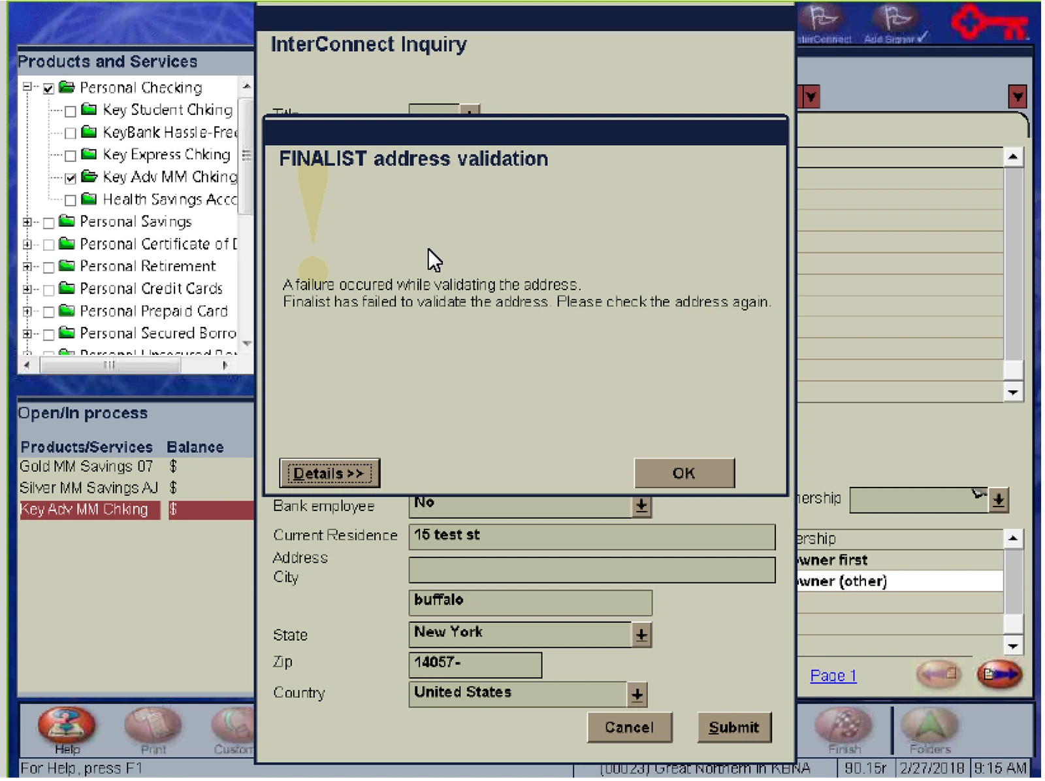Click the OK button in FINALIST dialog
Viewport: 1045px width, 781px height.
(x=684, y=473)
